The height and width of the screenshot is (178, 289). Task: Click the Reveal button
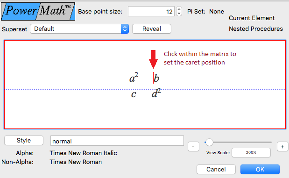click(x=152, y=29)
